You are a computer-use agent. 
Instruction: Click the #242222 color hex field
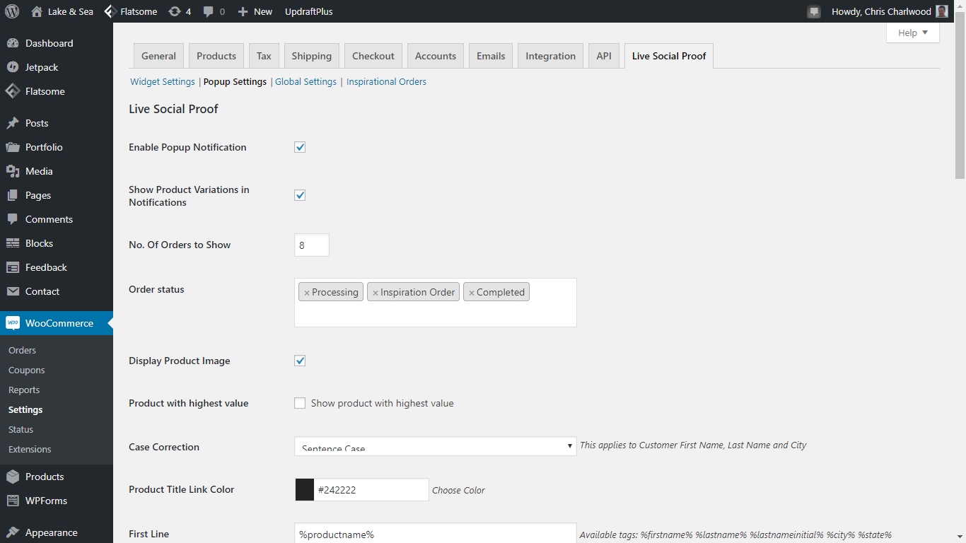coord(371,489)
